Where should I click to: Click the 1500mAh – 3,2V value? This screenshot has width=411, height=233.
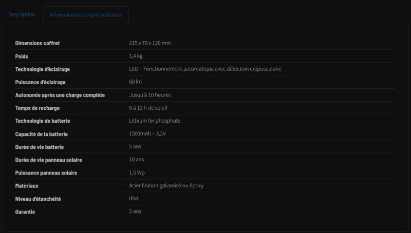147,134
